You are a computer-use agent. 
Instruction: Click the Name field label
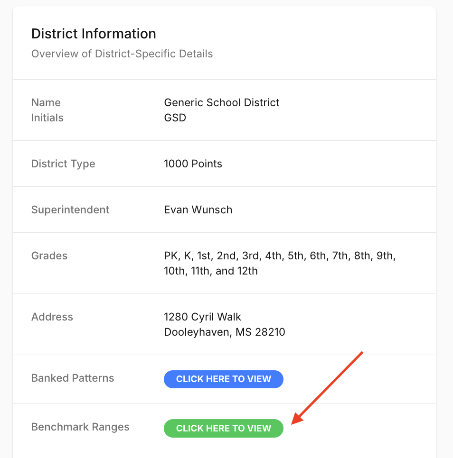[46, 102]
